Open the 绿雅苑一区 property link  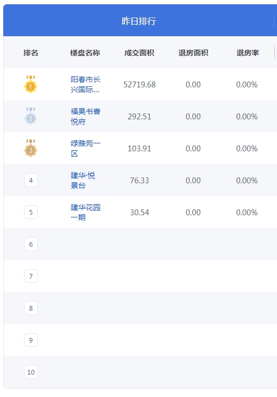tap(85, 148)
